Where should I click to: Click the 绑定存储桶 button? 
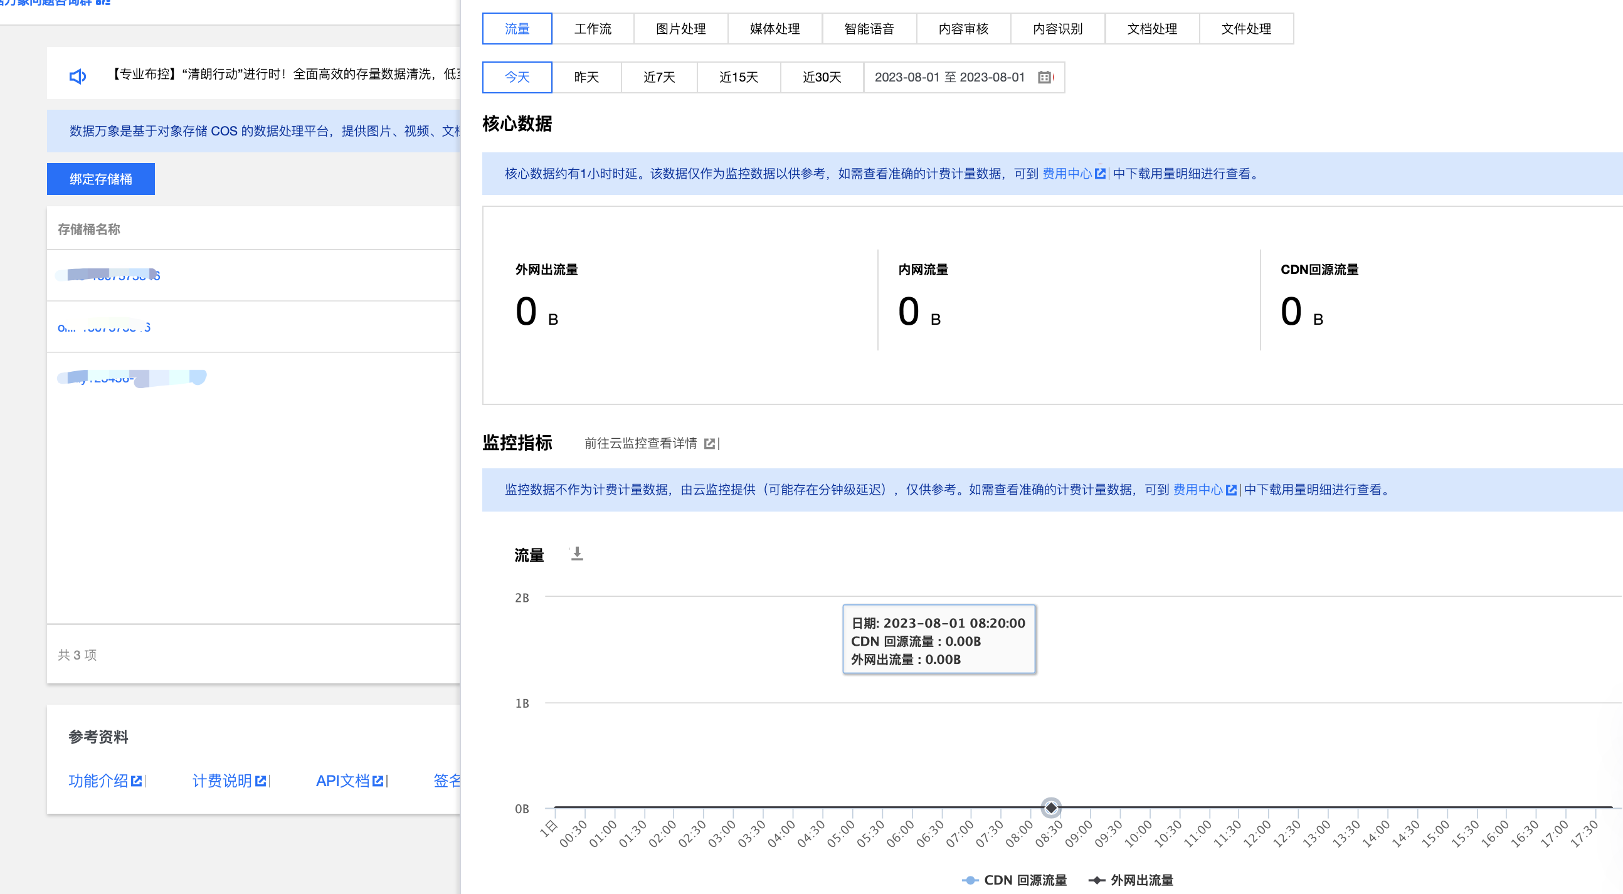(100, 179)
